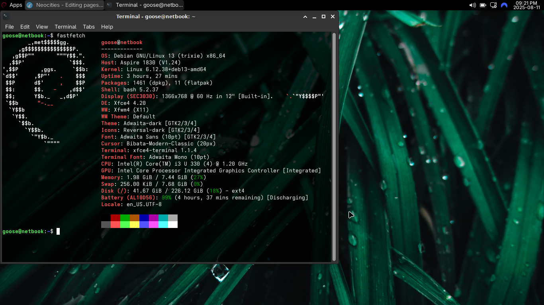Click the Icons 'Reversal-dark' line
This screenshot has width=544, height=305.
click(x=151, y=130)
